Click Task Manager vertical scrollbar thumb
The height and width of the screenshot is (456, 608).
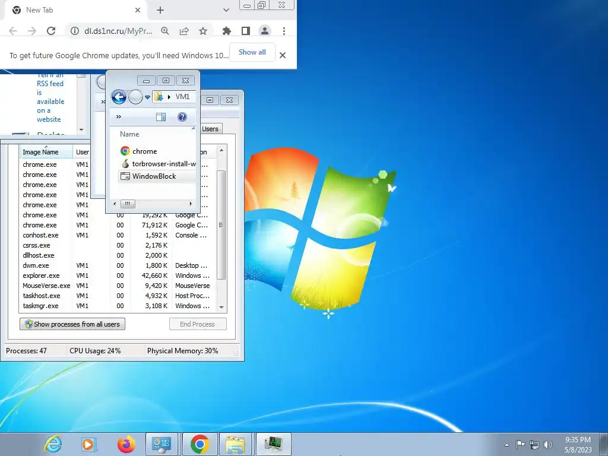click(x=221, y=225)
